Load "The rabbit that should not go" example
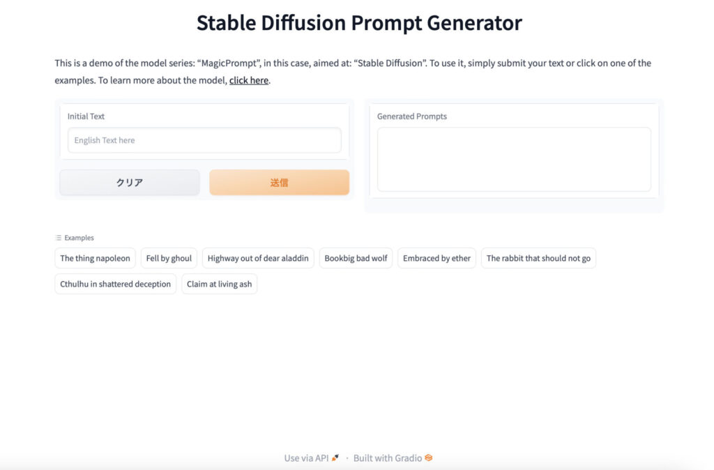 (x=538, y=258)
